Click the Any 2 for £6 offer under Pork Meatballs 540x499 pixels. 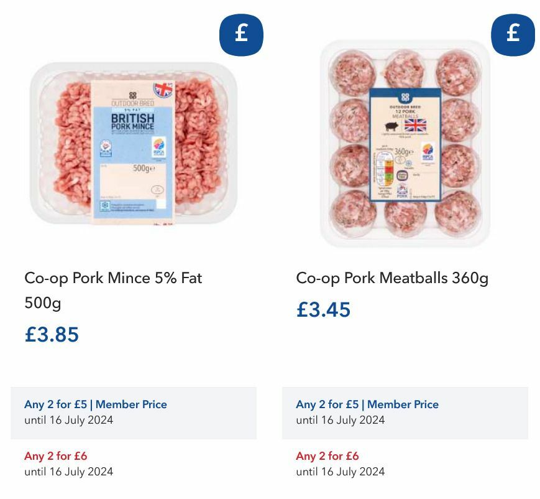tap(326, 456)
